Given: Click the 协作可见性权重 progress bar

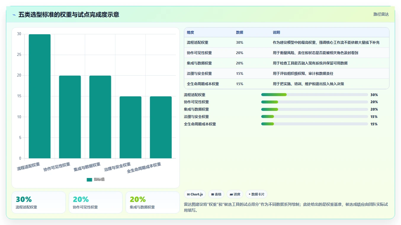Looking at the screenshot, I should [315, 102].
